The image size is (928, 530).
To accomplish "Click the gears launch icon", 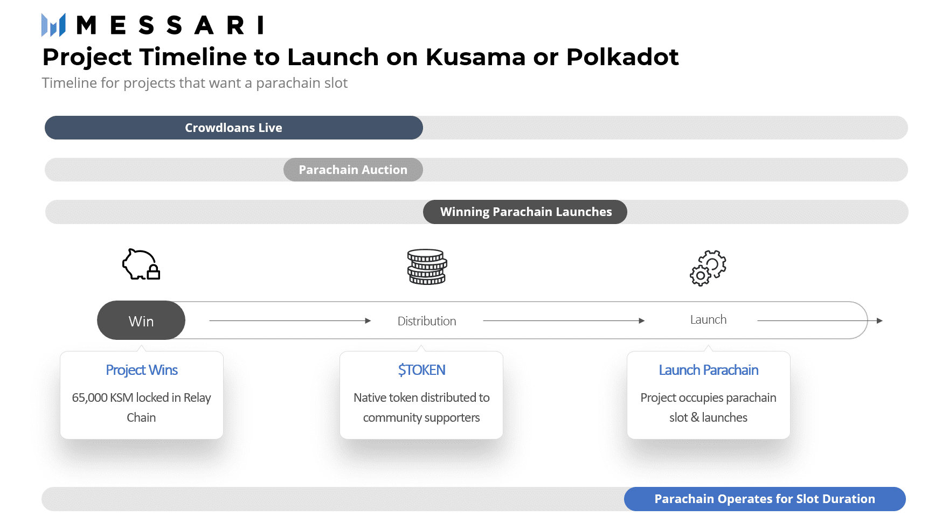I will 708,268.
